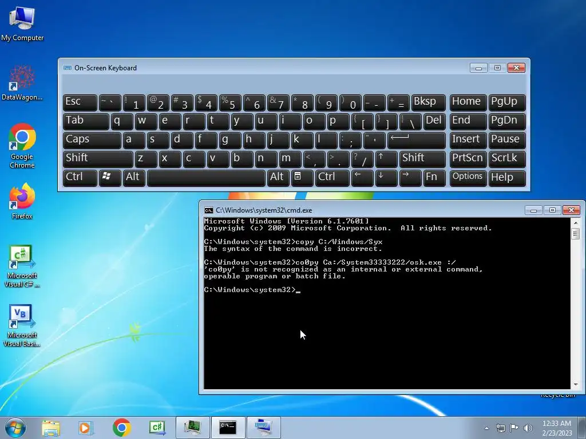Toggle the left Ctrl key
This screenshot has height=439, width=586.
coord(80,178)
